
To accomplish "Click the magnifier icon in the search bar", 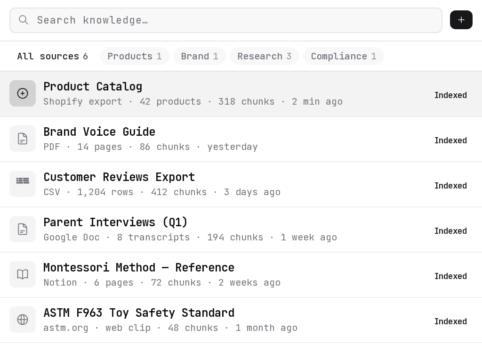I will pos(24,20).
